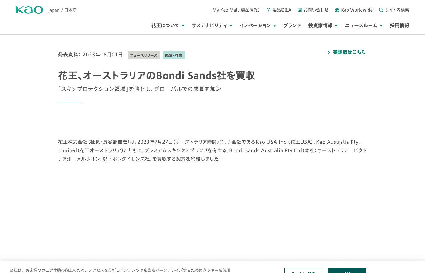Click the Kao logo
This screenshot has width=425, height=273.
point(29,10)
